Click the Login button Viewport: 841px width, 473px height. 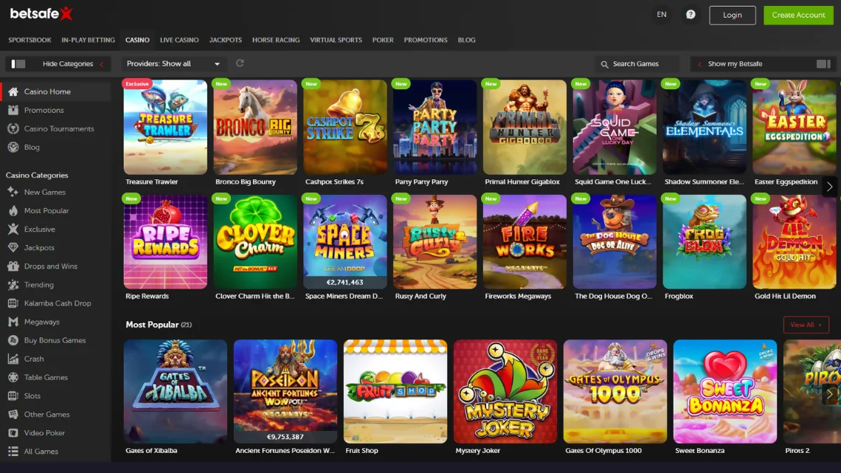(x=732, y=15)
